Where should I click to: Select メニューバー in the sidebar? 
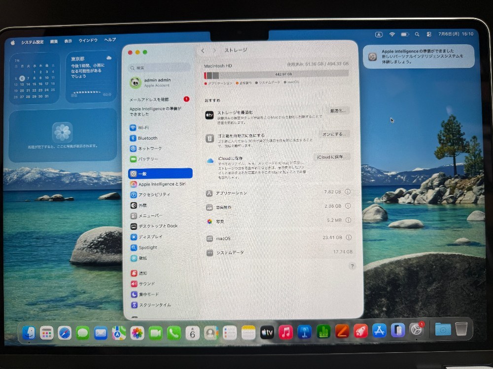tap(160, 216)
